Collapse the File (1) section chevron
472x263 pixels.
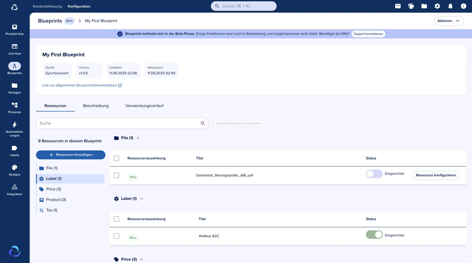tap(138, 138)
